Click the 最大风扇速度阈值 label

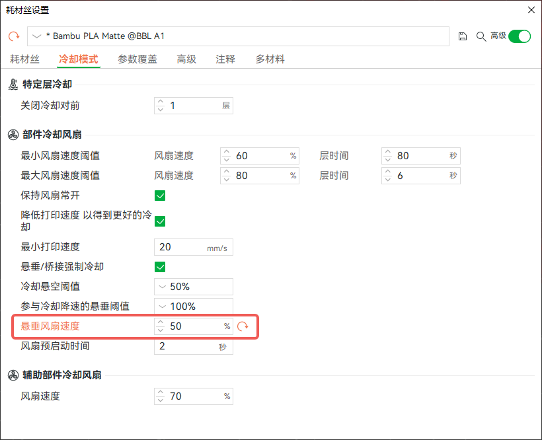click(x=60, y=176)
